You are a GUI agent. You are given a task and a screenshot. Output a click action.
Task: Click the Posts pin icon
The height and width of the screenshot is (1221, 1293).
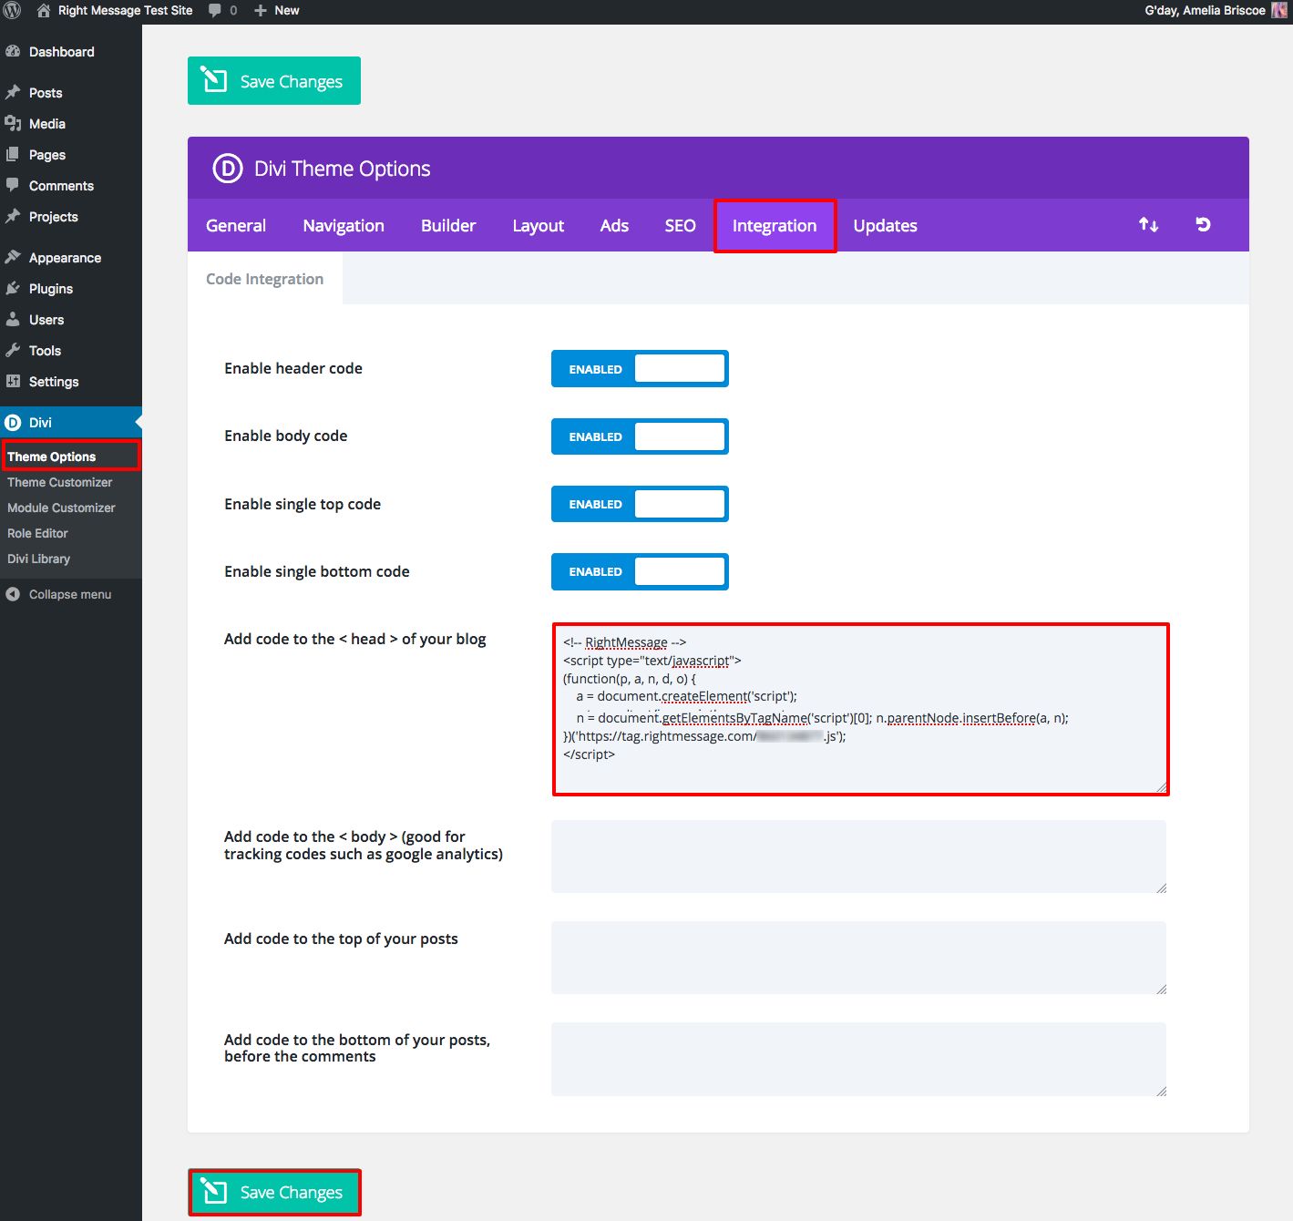(x=13, y=93)
